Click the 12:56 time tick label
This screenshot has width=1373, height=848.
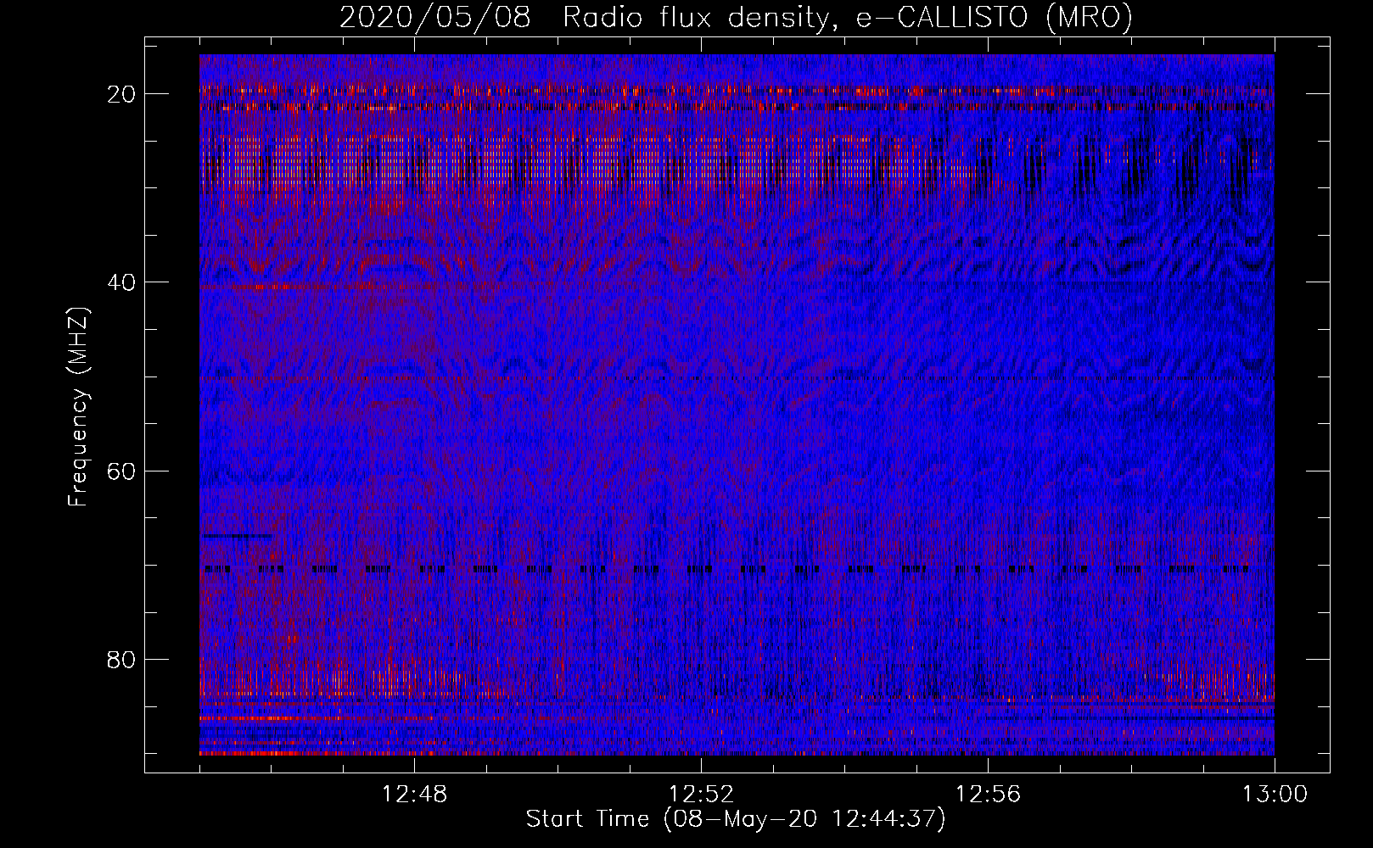click(989, 795)
